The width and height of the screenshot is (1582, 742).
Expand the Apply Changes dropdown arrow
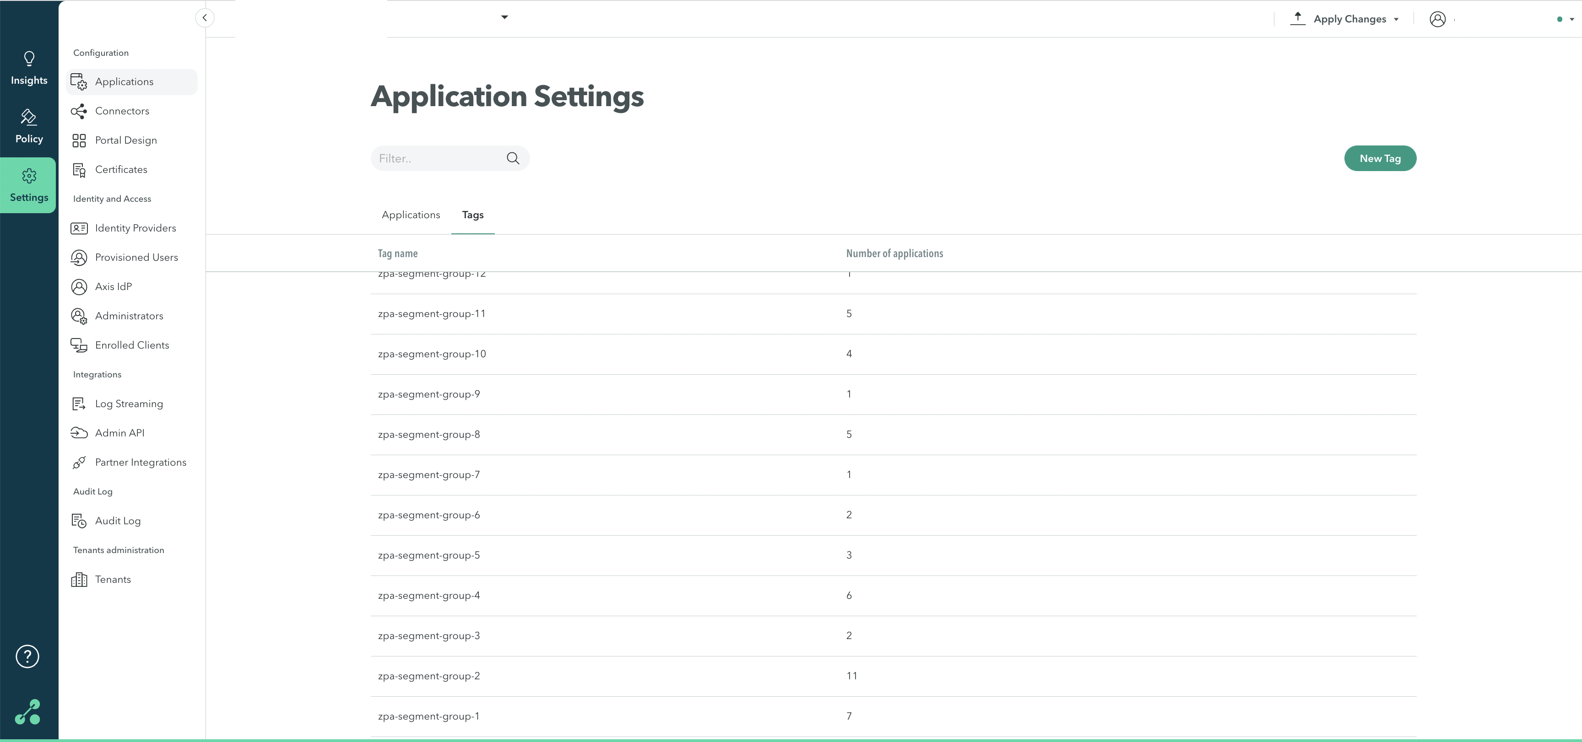coord(1397,20)
